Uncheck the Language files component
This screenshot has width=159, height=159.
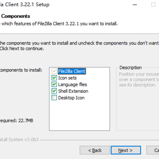pyautogui.click(x=54, y=84)
